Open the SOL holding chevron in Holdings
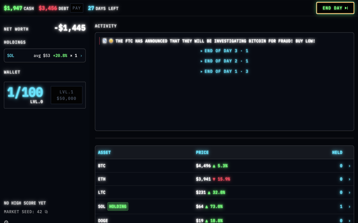The height and width of the screenshot is (223, 358). click(81, 56)
